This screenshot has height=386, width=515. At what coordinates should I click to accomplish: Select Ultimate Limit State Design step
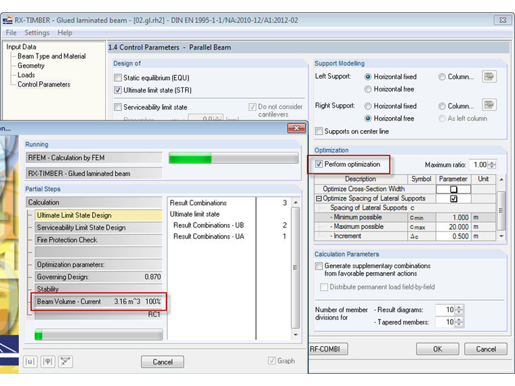98,215
